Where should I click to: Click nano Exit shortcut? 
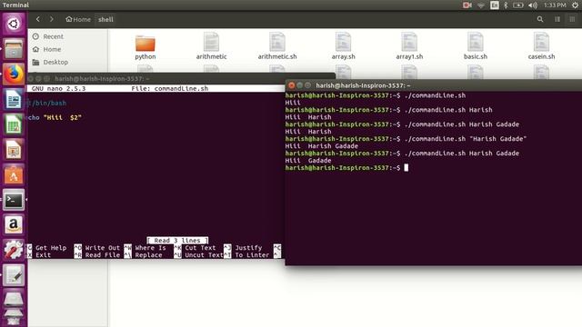[x=39, y=255]
